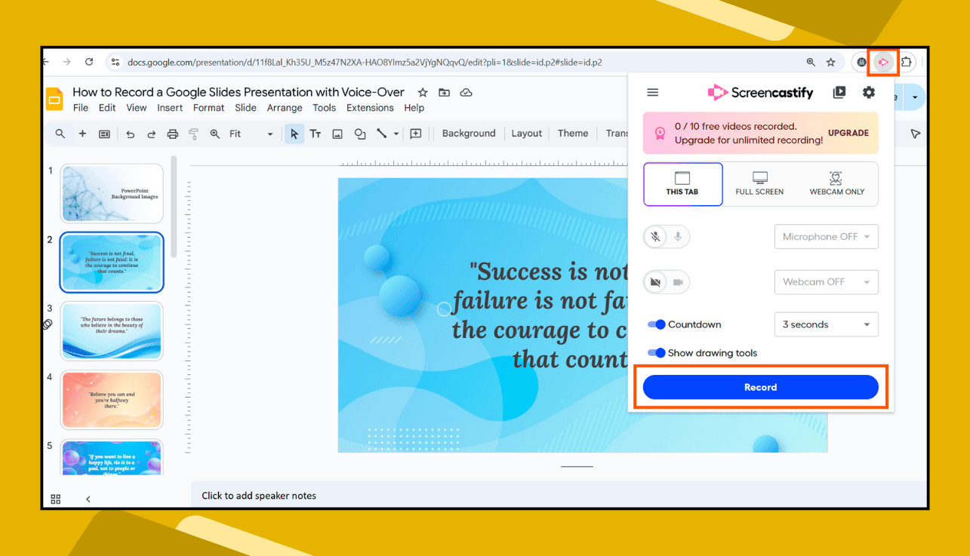Open Screencastify settings gear

(868, 92)
